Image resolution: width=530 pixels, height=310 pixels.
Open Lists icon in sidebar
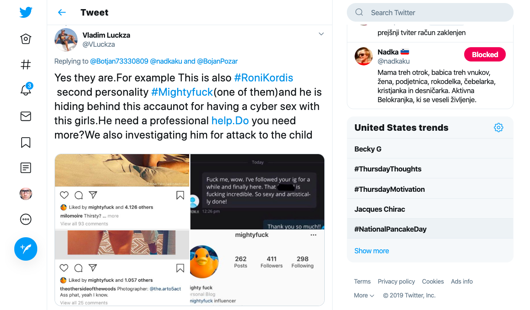point(26,168)
